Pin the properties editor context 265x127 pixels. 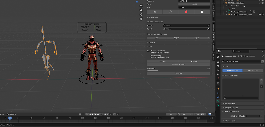click(x=263, y=56)
